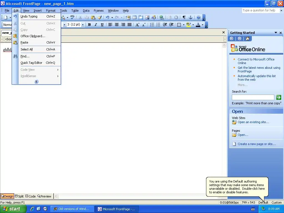Click the FrontPage Help question mark icon
This screenshot has width=284, height=213.
pos(199,17)
